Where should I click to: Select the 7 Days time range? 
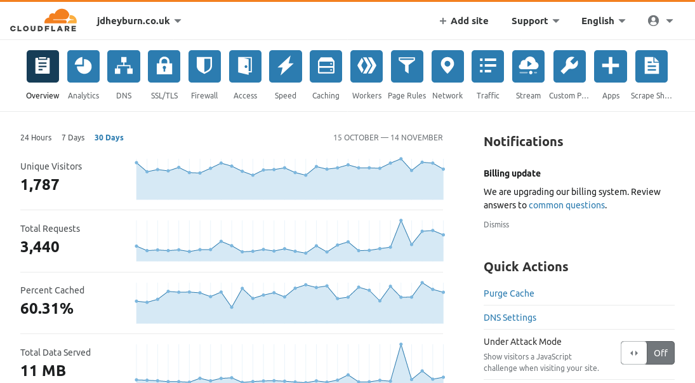(73, 138)
